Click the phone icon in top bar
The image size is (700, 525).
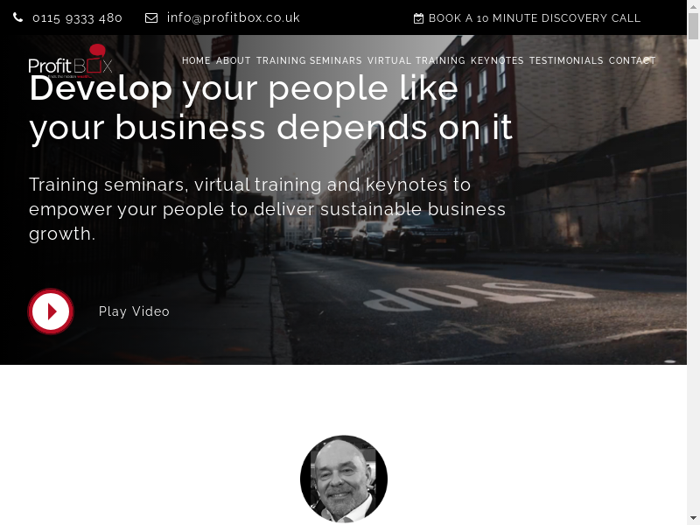(x=17, y=17)
